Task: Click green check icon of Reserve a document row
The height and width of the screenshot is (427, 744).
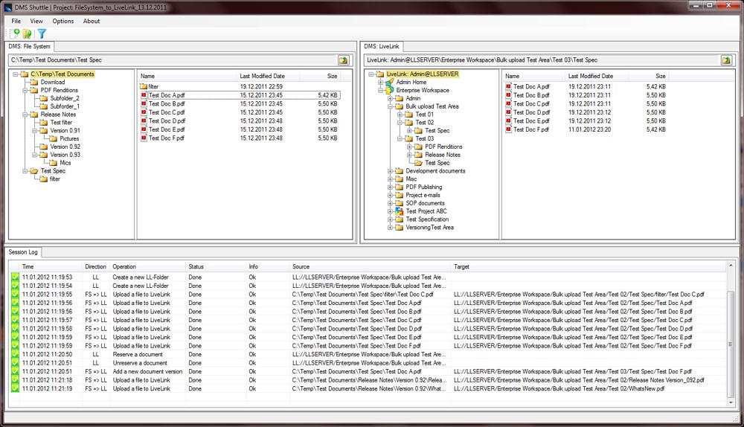Action: [x=15, y=354]
